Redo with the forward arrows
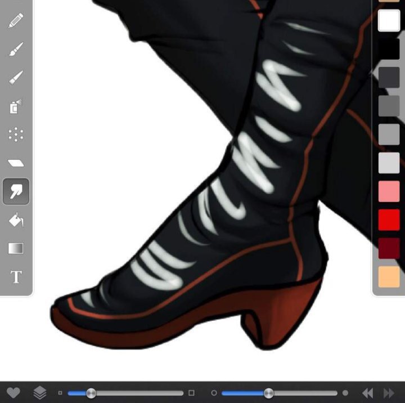Viewport: 405px width, 403px height. tap(389, 393)
